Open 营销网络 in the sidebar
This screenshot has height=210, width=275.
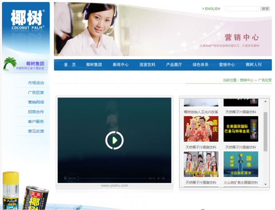[36, 102]
